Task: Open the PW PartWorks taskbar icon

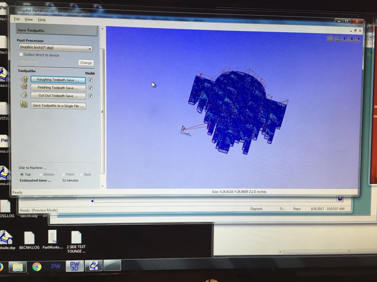Action: tap(56, 266)
